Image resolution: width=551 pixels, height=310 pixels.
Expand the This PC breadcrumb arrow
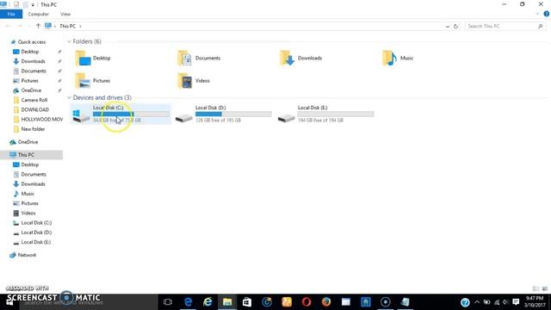tap(80, 27)
